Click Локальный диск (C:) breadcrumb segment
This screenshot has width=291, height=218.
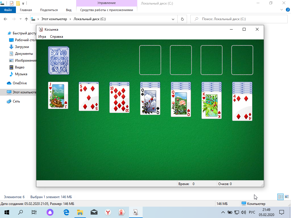tap(90, 19)
